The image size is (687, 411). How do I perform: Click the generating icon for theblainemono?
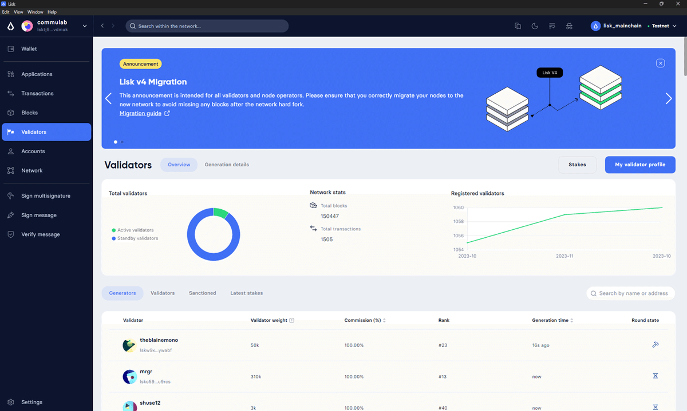coord(656,345)
